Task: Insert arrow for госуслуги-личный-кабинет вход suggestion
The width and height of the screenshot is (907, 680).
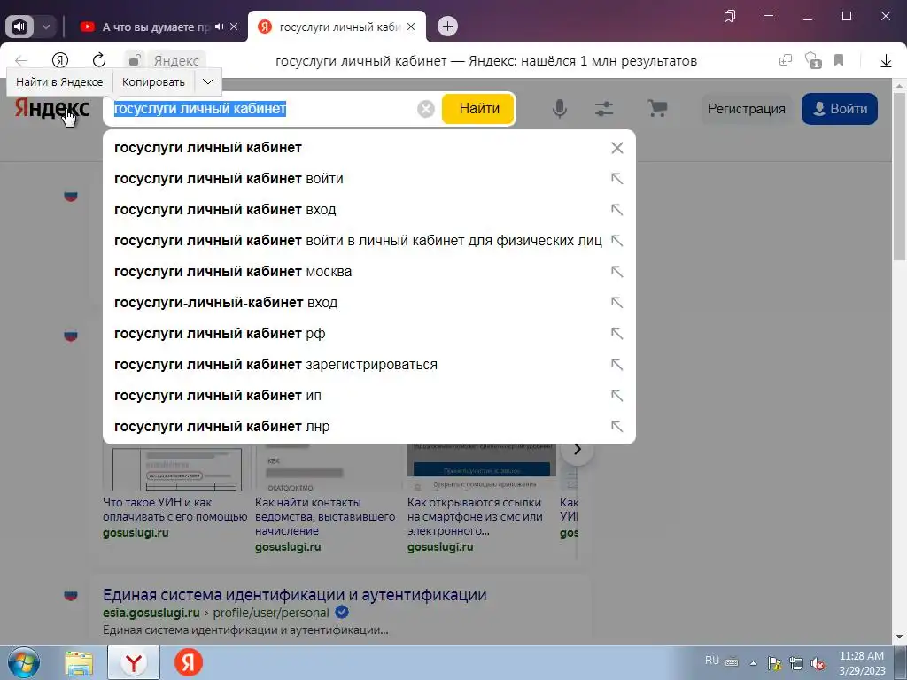Action: [x=617, y=303]
